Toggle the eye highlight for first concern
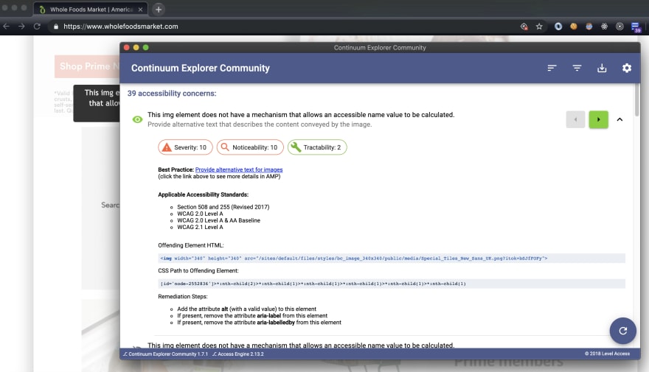 (137, 119)
